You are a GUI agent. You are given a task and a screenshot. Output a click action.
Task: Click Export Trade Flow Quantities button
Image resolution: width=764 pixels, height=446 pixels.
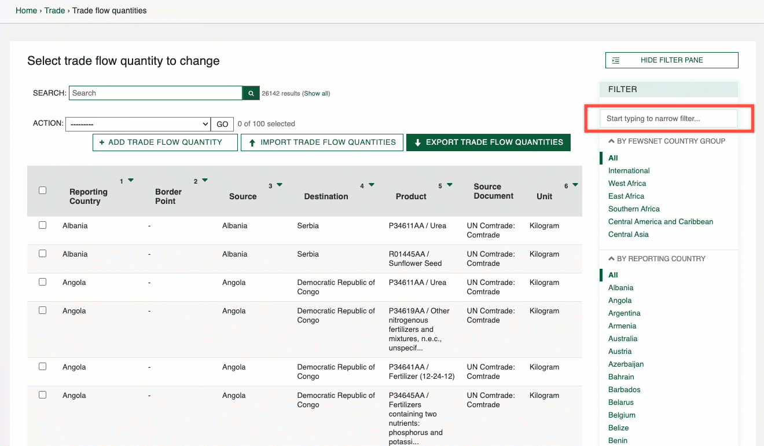[488, 142]
